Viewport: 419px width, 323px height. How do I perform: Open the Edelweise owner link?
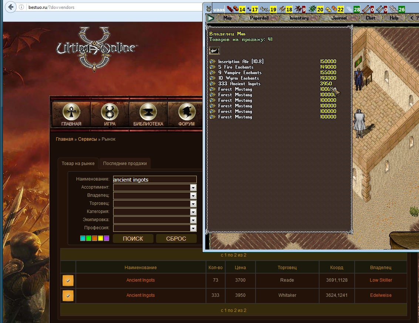click(x=381, y=296)
